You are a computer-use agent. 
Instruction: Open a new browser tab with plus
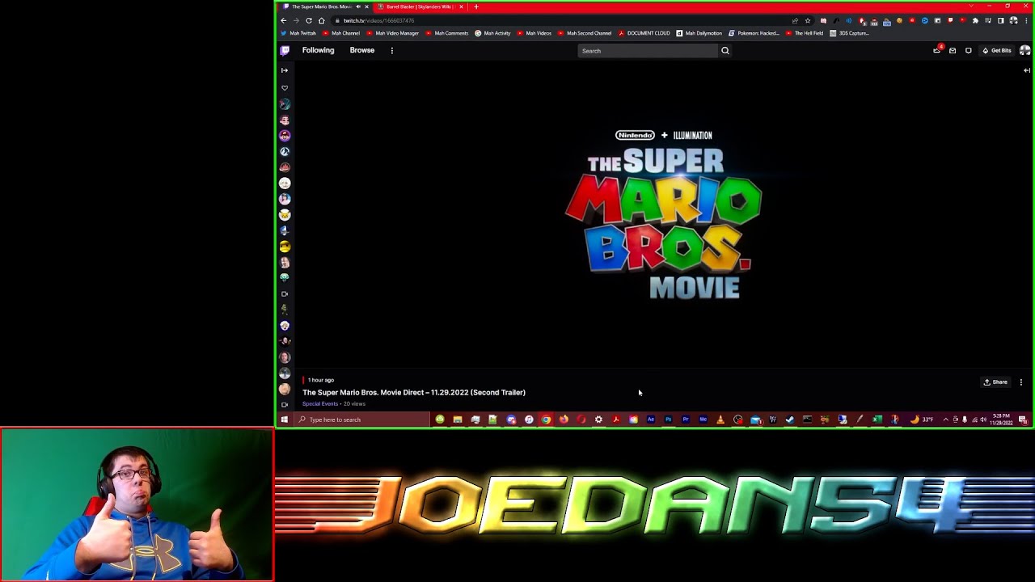476,6
